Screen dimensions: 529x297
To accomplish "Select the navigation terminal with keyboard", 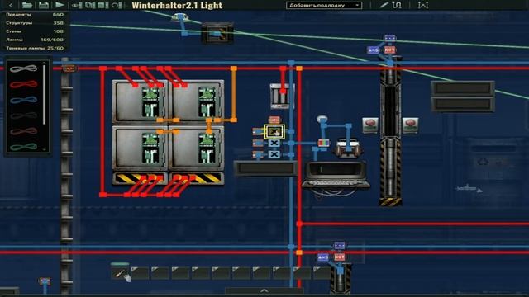I will [336, 175].
